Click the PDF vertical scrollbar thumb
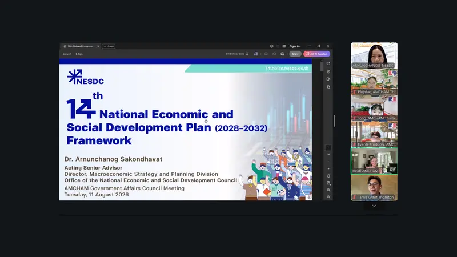The image size is (457, 257). [x=322, y=66]
